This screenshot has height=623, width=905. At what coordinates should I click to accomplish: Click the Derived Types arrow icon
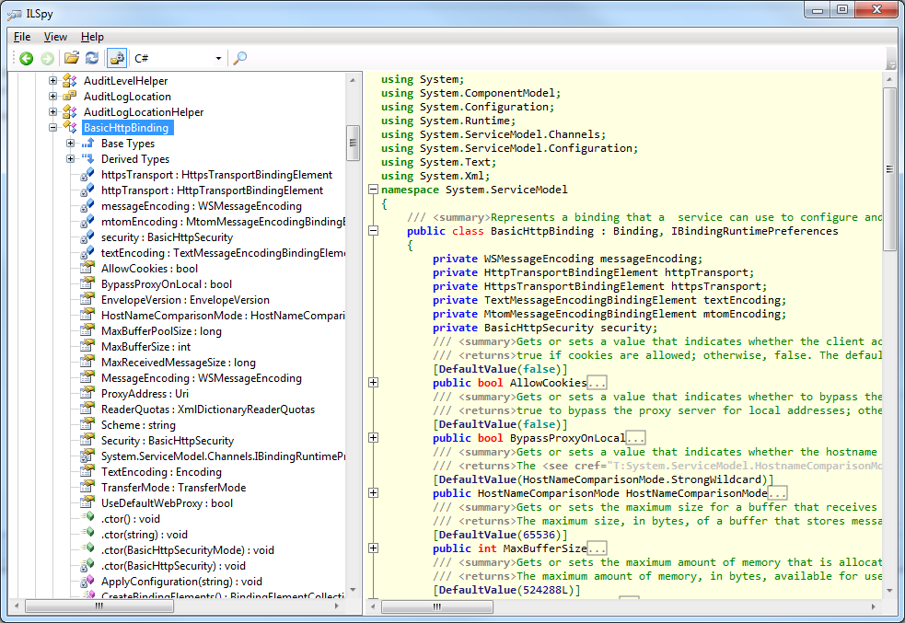click(87, 159)
